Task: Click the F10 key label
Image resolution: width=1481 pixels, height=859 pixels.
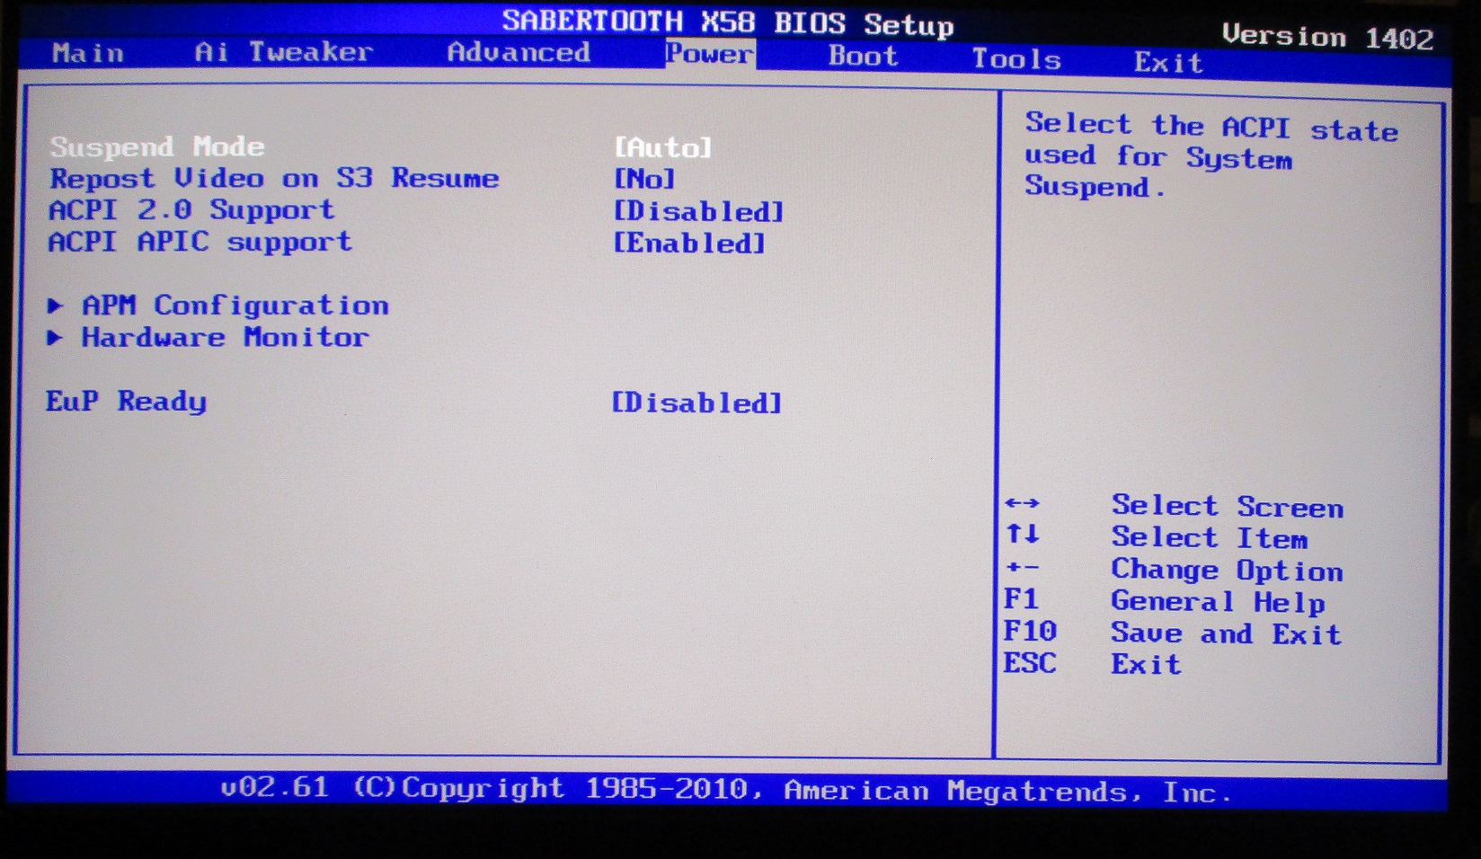Action: click(1030, 631)
